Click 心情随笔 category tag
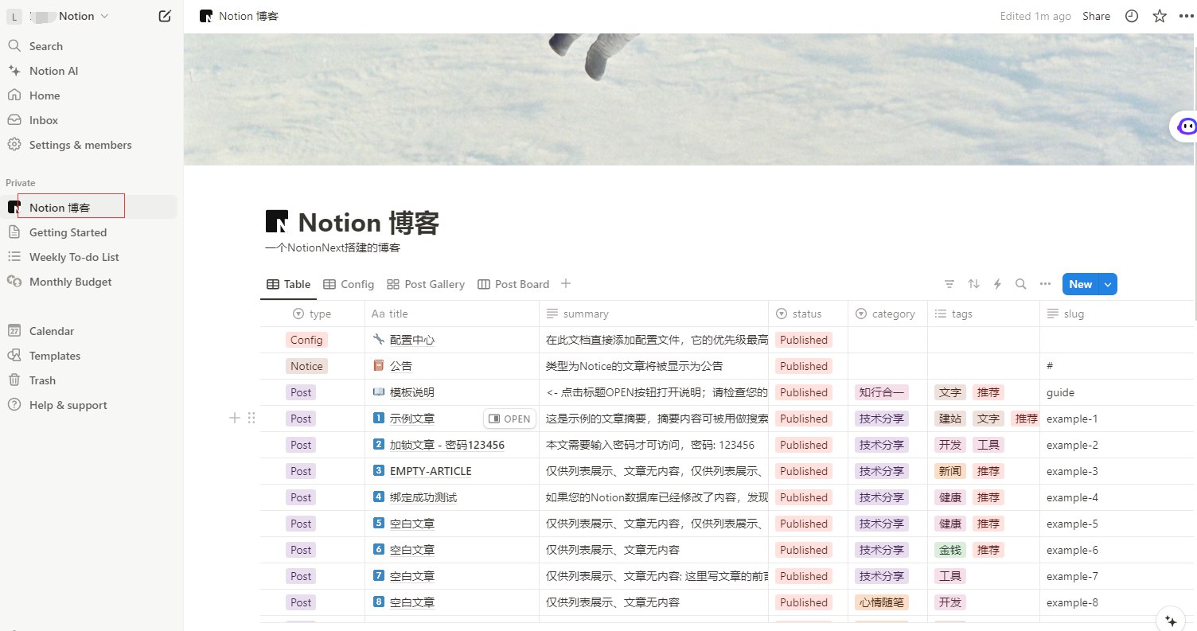Screen dimensions: 1197x631 click(882, 602)
